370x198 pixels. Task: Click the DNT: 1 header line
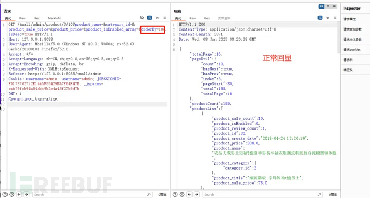(x=15, y=94)
